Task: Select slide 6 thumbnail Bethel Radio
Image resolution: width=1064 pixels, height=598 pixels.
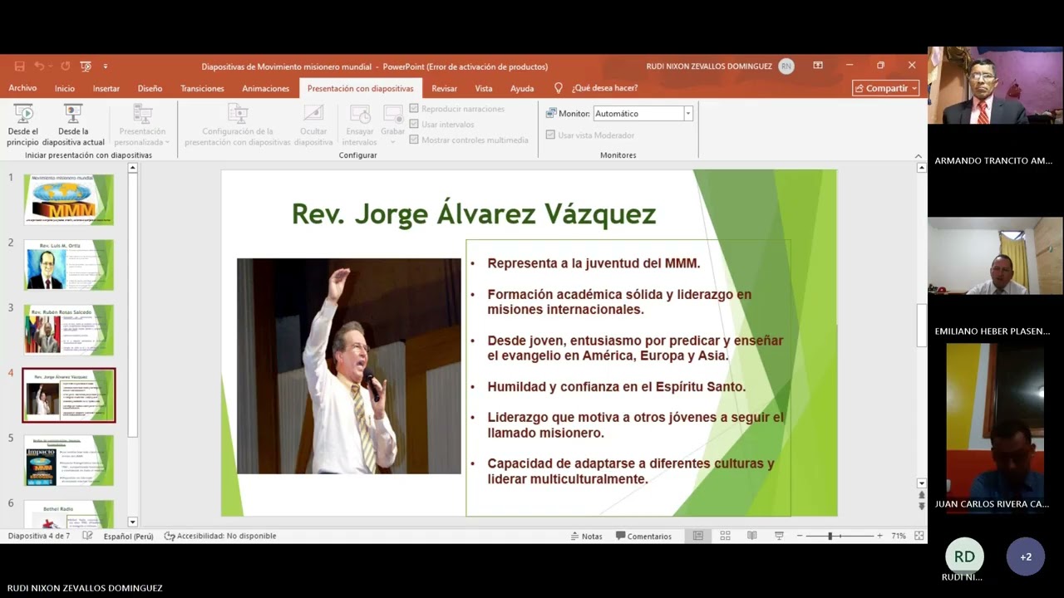Action: [68, 514]
